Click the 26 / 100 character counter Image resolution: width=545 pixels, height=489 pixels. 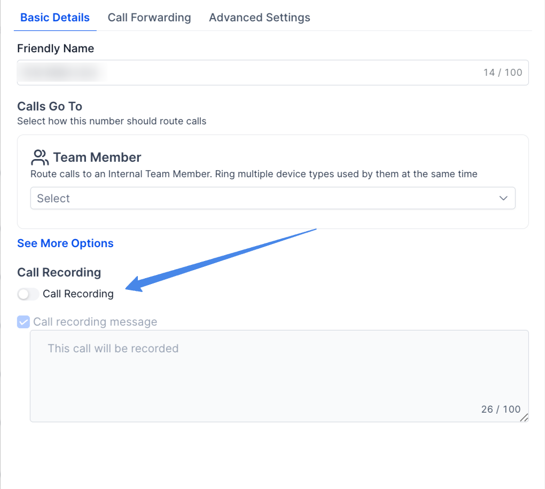tap(501, 409)
